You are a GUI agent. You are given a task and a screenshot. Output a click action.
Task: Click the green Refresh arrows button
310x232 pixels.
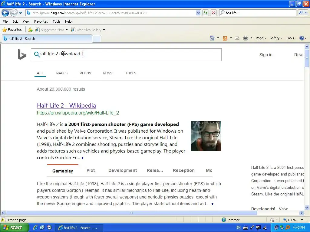[x=206, y=13]
